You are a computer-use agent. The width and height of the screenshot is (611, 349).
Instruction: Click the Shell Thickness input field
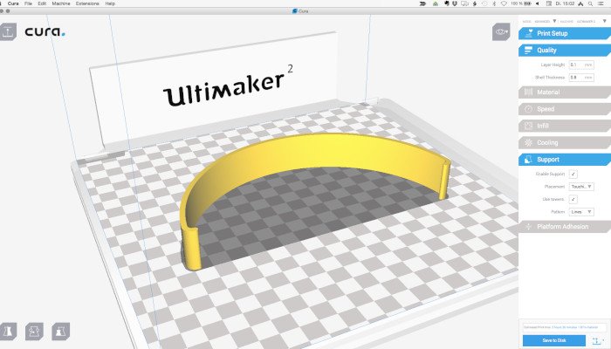(581, 78)
